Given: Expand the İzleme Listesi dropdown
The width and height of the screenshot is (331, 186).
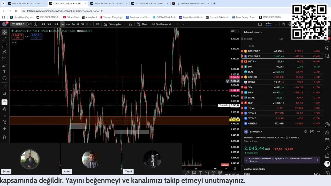Looking at the screenshot, I should point(253,32).
